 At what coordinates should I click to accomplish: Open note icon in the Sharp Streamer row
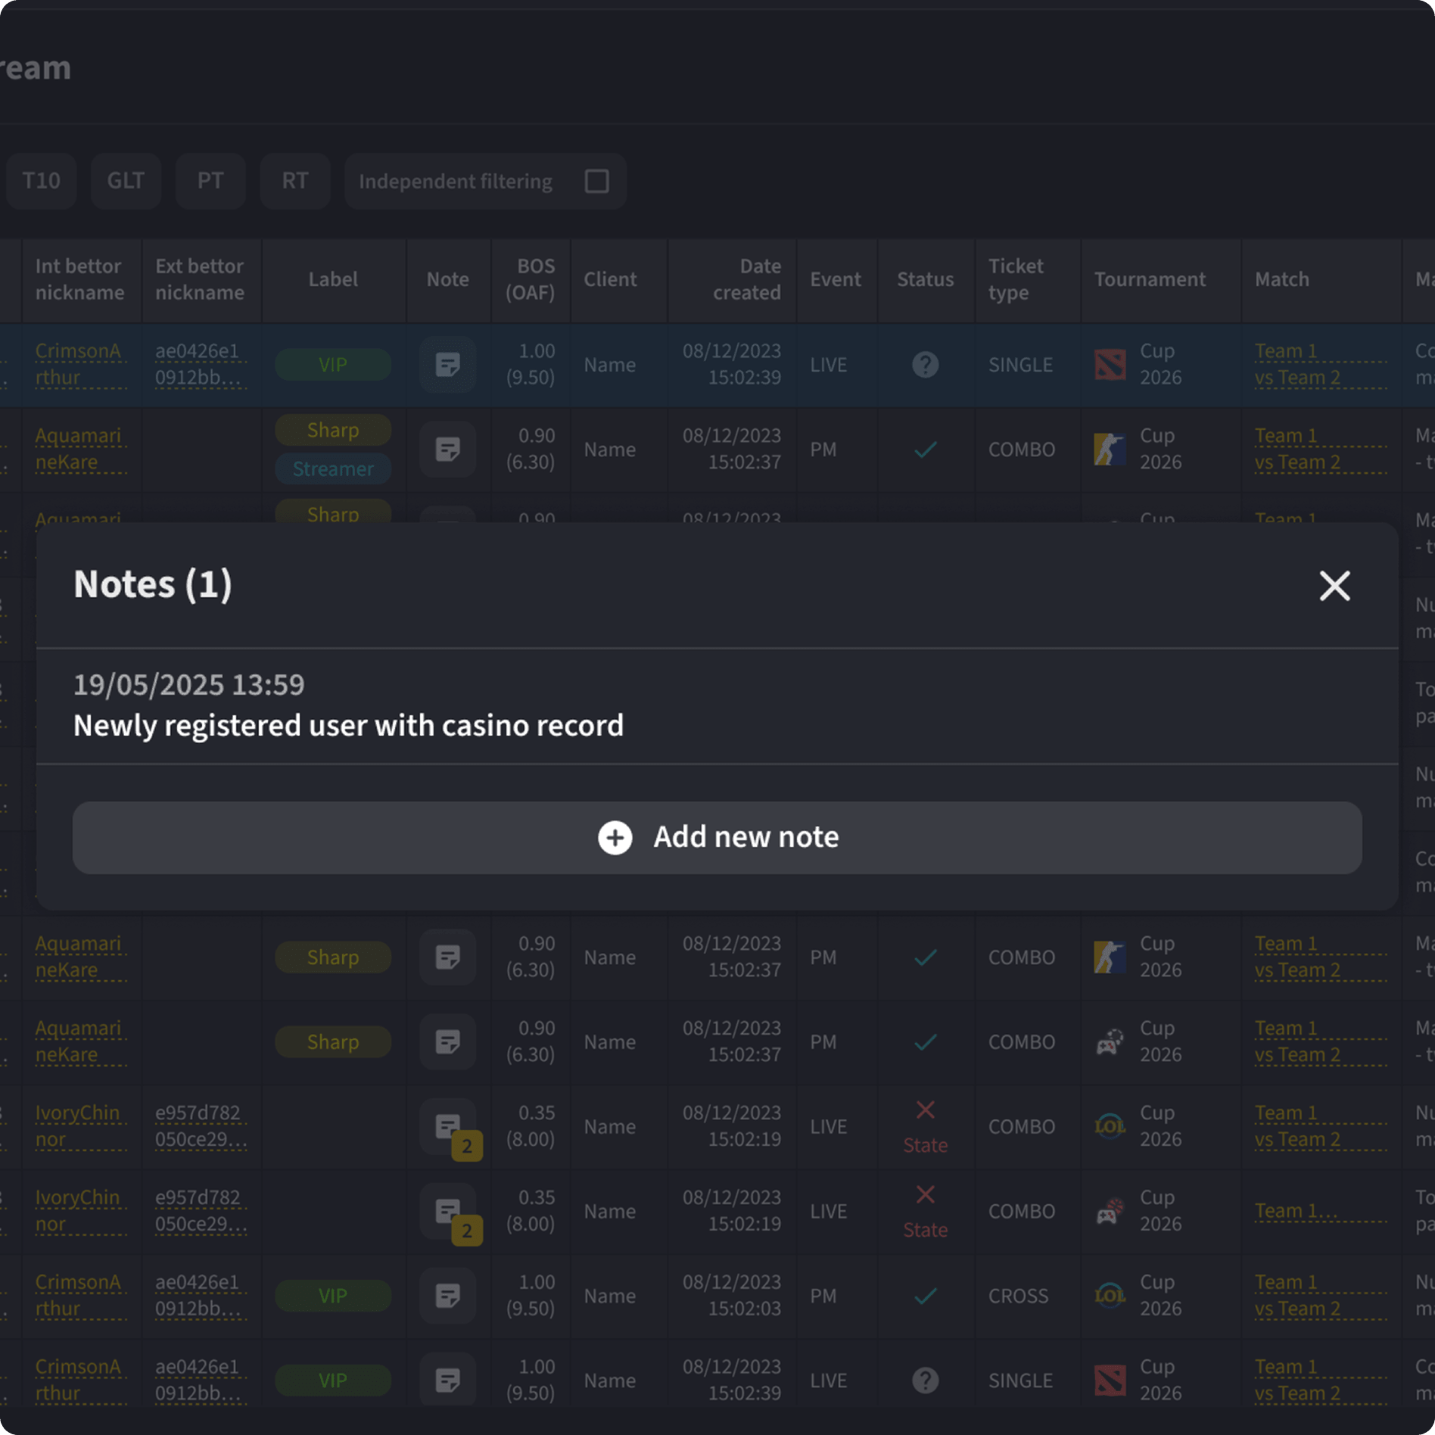click(x=448, y=450)
